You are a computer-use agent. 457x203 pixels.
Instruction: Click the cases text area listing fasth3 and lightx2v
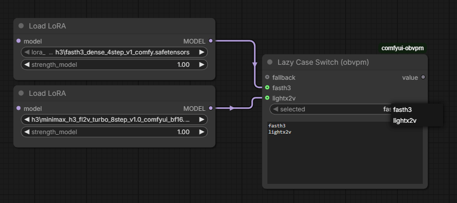(345, 153)
